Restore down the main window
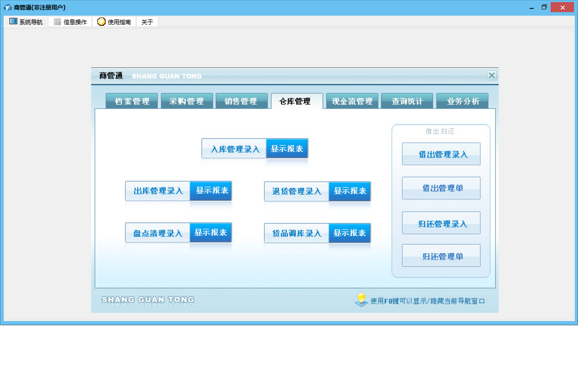578x380 pixels. click(x=544, y=7)
